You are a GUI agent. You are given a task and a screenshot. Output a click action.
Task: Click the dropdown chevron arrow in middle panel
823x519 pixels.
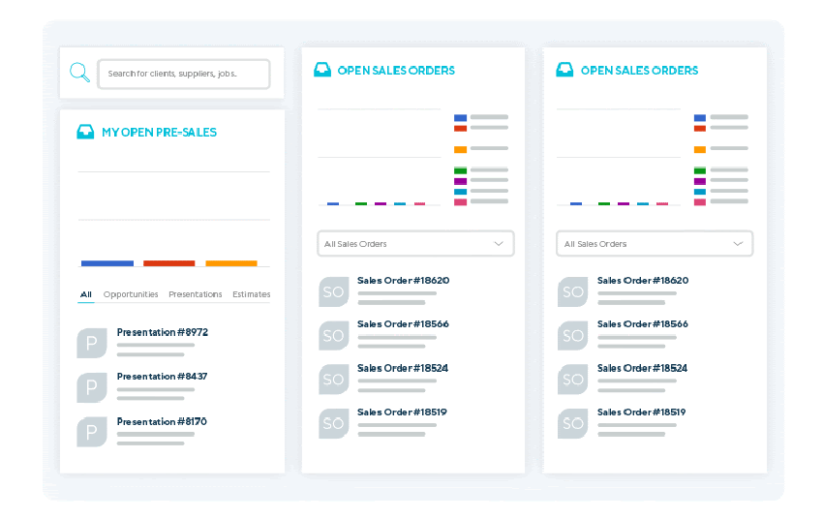[499, 243]
